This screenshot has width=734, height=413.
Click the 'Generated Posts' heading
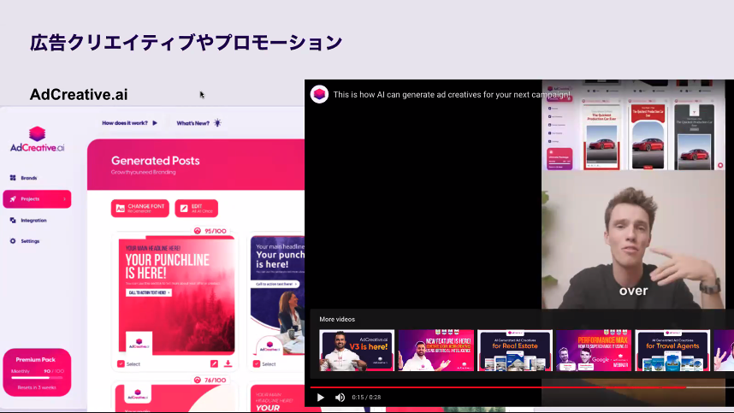click(156, 161)
